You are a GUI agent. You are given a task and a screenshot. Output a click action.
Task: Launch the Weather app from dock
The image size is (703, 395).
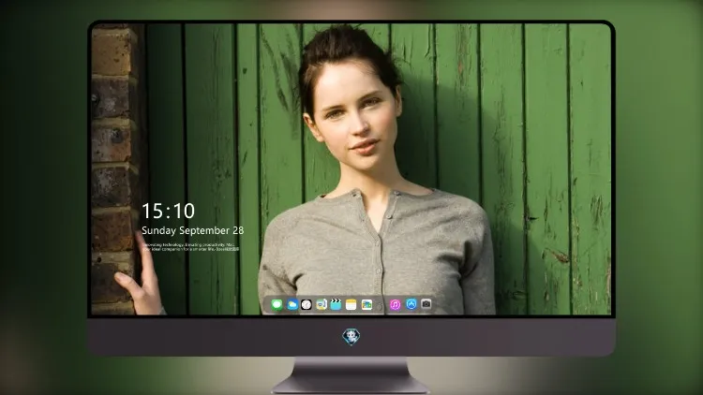tap(292, 304)
